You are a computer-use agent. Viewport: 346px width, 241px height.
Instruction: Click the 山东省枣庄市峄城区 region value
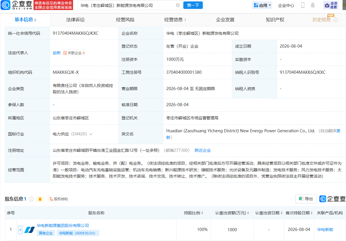click(x=71, y=118)
